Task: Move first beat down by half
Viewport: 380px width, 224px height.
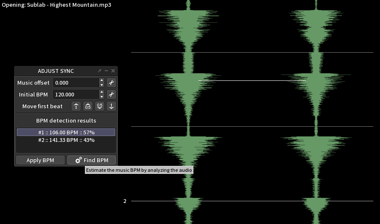Action: pyautogui.click(x=99, y=107)
